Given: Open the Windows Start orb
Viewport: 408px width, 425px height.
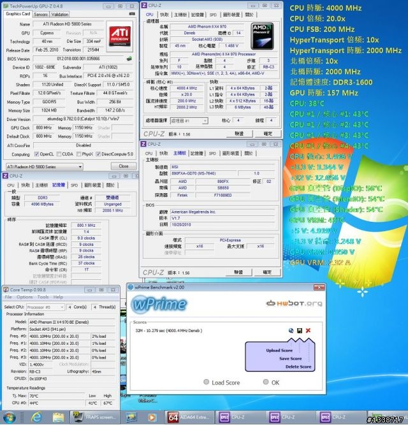Looking at the screenshot, I should (9, 418).
